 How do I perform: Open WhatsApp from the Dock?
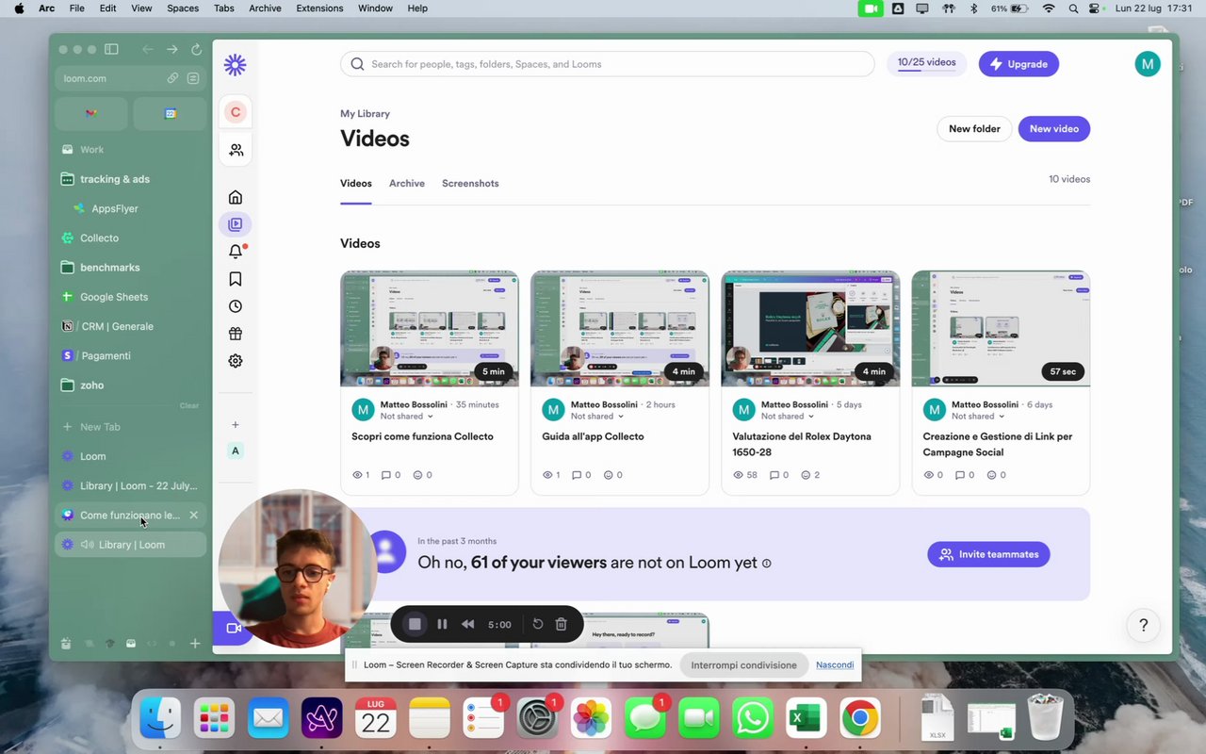coord(753,720)
